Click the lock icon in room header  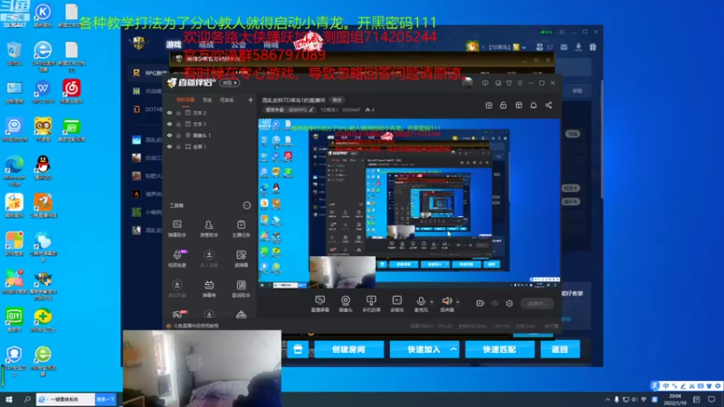tap(503, 105)
